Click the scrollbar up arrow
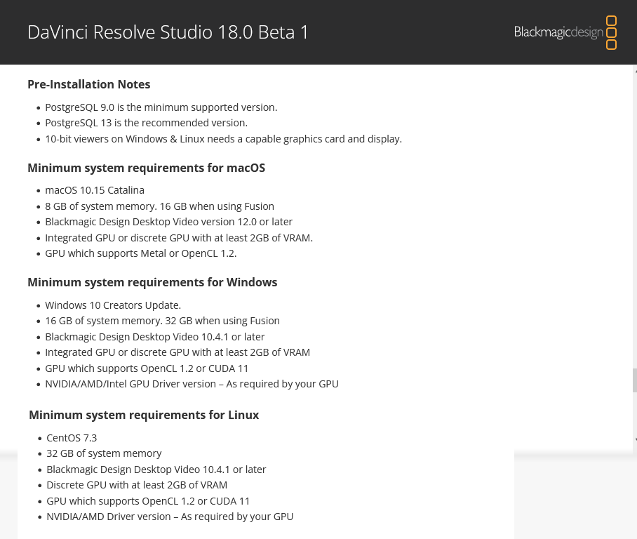The image size is (637, 539). [x=635, y=70]
